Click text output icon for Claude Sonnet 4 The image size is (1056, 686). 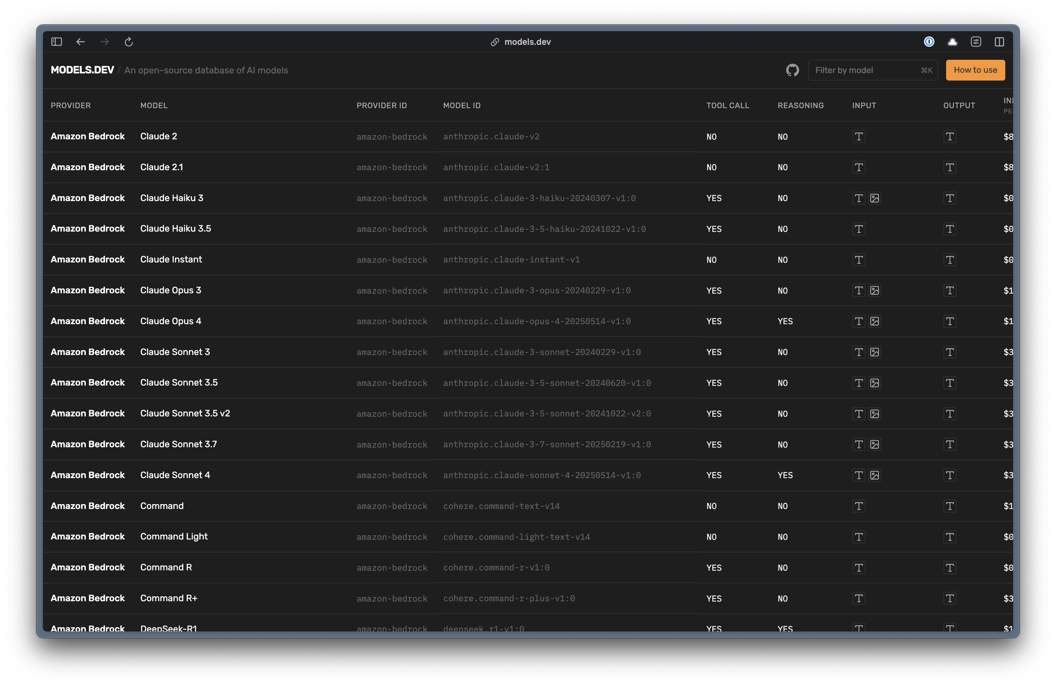(949, 475)
